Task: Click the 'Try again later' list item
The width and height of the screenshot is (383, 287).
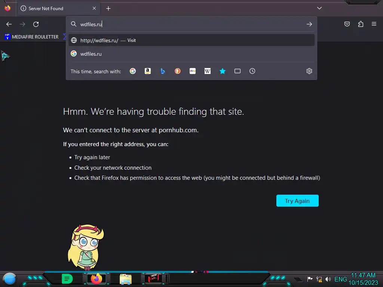Action: 92,157
